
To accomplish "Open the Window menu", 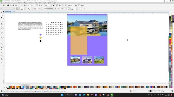I will pyautogui.click(x=50, y=3).
